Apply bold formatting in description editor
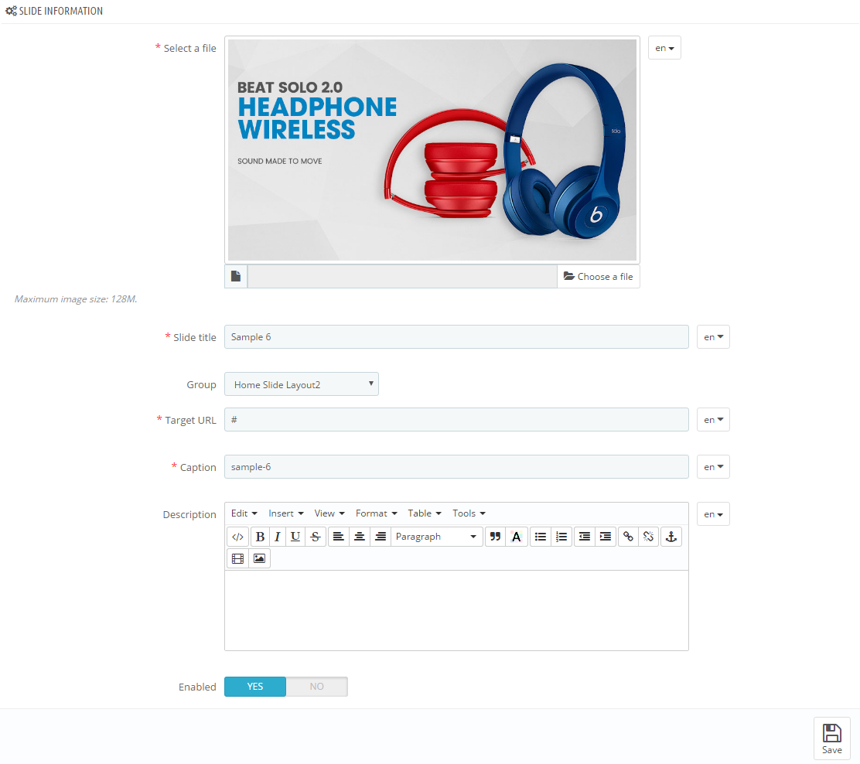 click(x=261, y=537)
